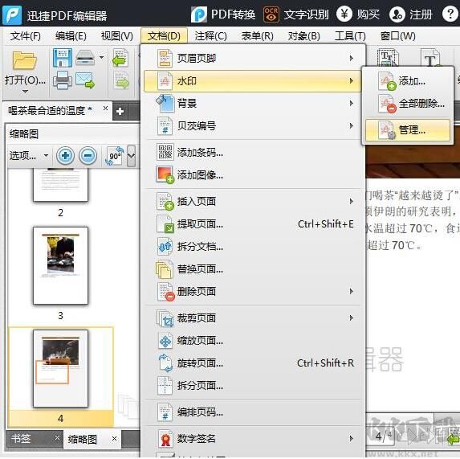Screen dimensions: 460x459
Task: Click the email send icon
Action: pyautogui.click(x=85, y=80)
